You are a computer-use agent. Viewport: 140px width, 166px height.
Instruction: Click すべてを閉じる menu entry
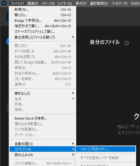point(43,51)
